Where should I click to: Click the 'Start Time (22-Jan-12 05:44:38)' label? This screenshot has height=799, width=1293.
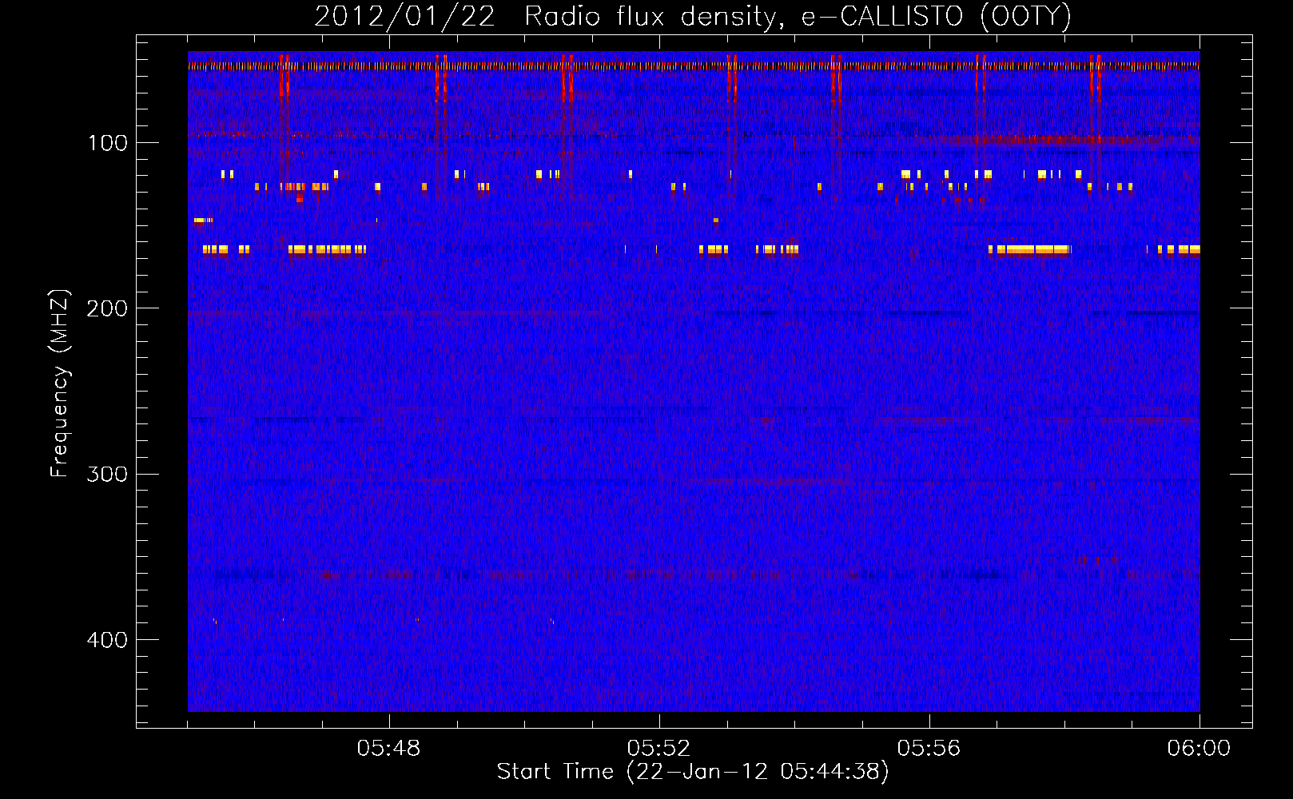pyautogui.click(x=693, y=772)
